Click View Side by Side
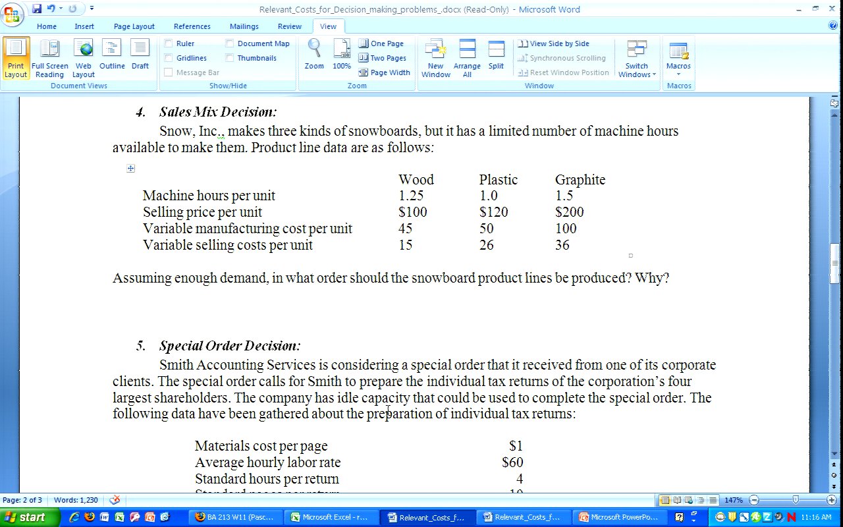 (554, 43)
